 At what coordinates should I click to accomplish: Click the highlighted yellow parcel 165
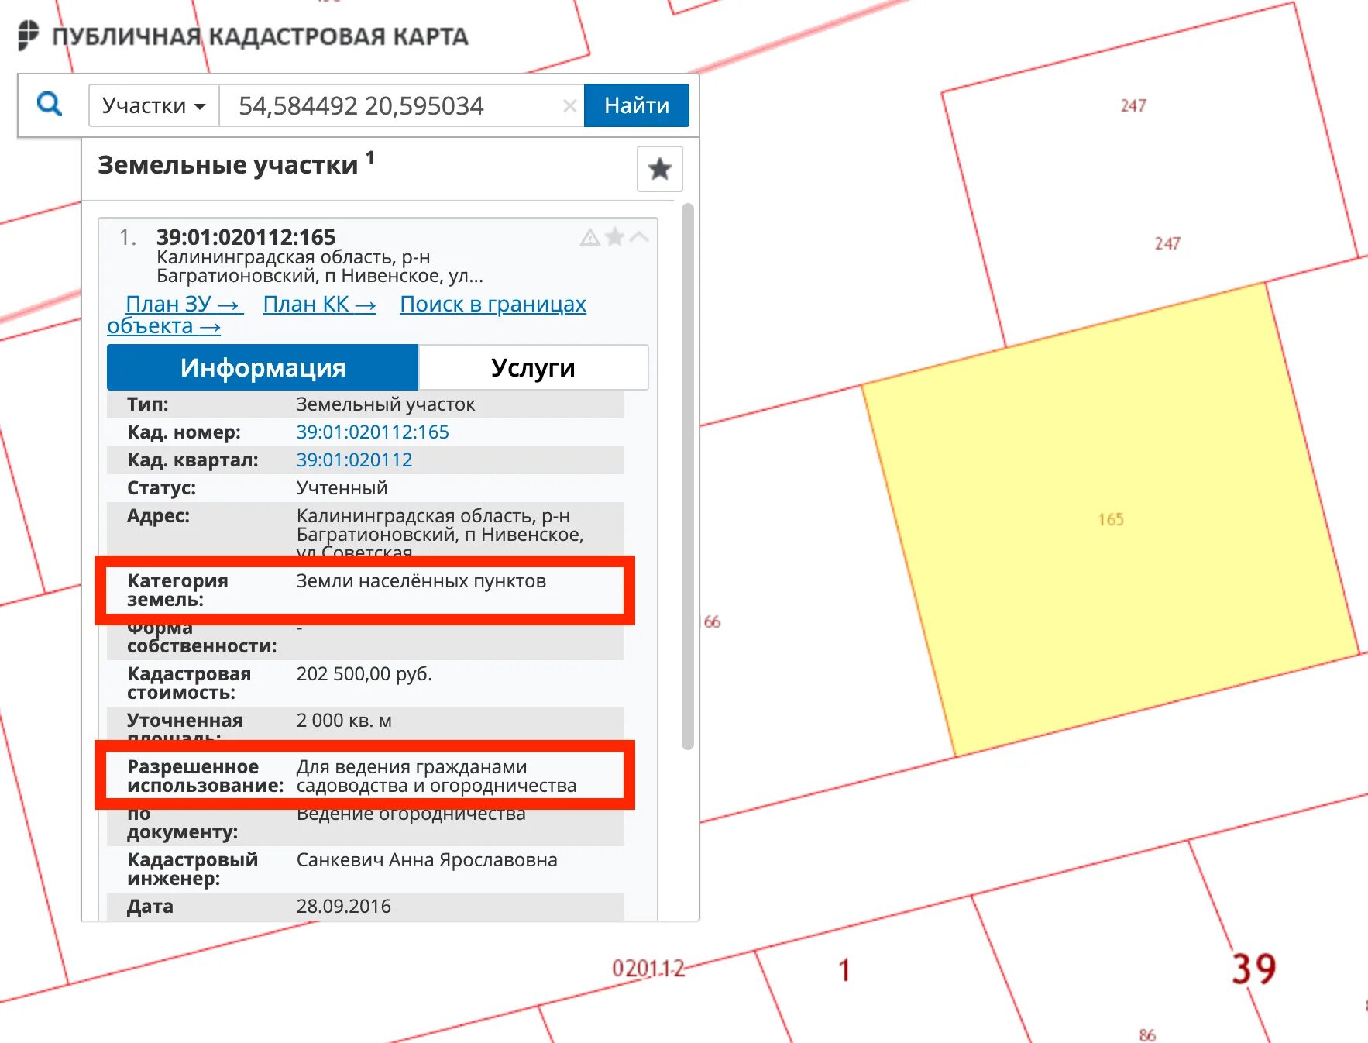click(x=1110, y=519)
